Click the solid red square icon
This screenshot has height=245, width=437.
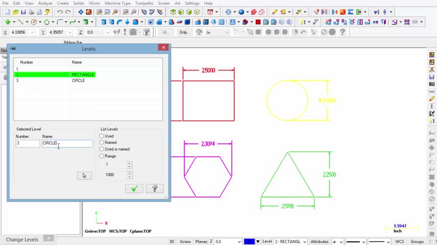pyautogui.click(x=258, y=22)
